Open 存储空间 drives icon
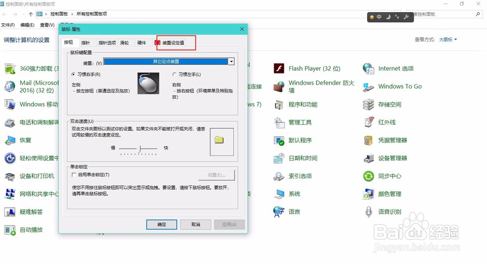The image size is (487, 264). pos(368,105)
